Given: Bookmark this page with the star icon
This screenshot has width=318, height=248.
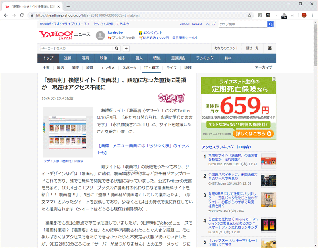Looking at the screenshot, I should click(x=250, y=15).
